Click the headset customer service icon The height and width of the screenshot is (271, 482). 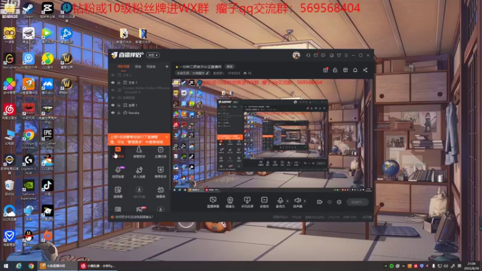(308, 55)
